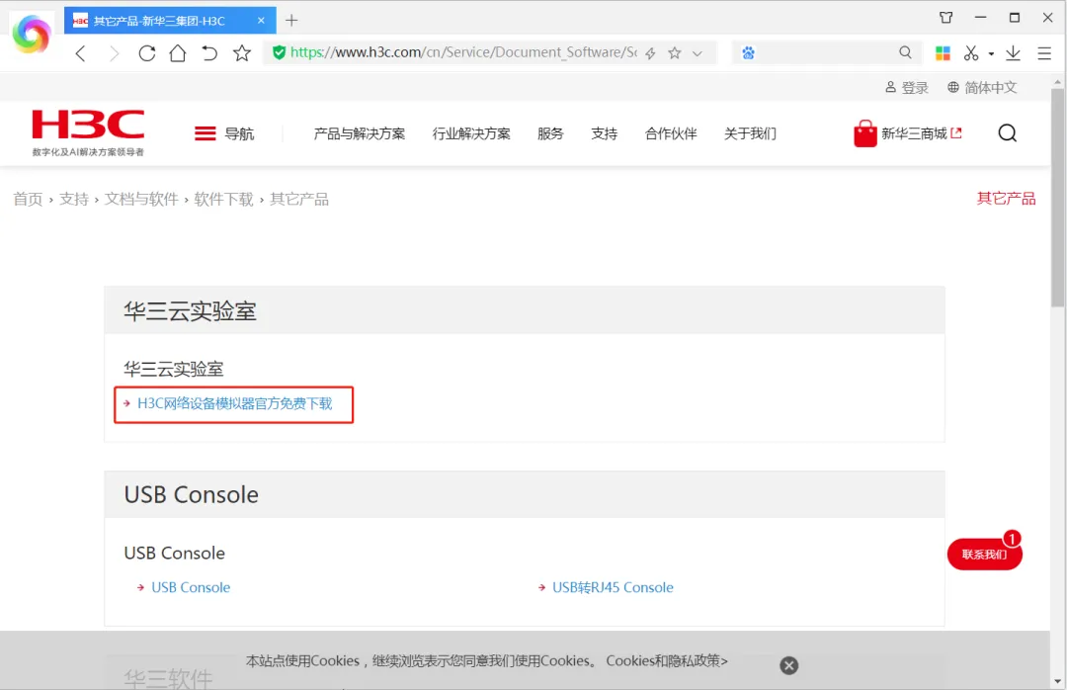Image resolution: width=1067 pixels, height=690 pixels.
Task: Click the URL address field
Action: [463, 52]
